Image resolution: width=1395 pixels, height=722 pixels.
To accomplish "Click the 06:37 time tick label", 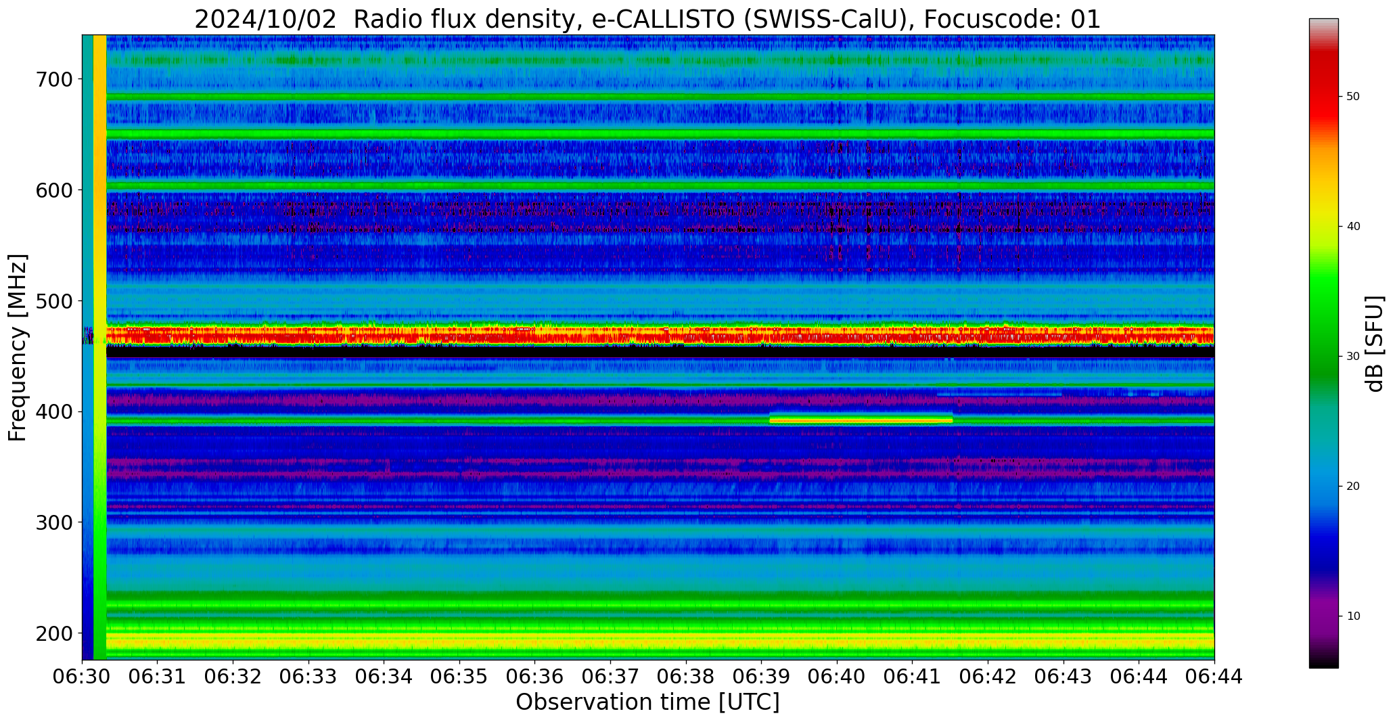I will [611, 676].
